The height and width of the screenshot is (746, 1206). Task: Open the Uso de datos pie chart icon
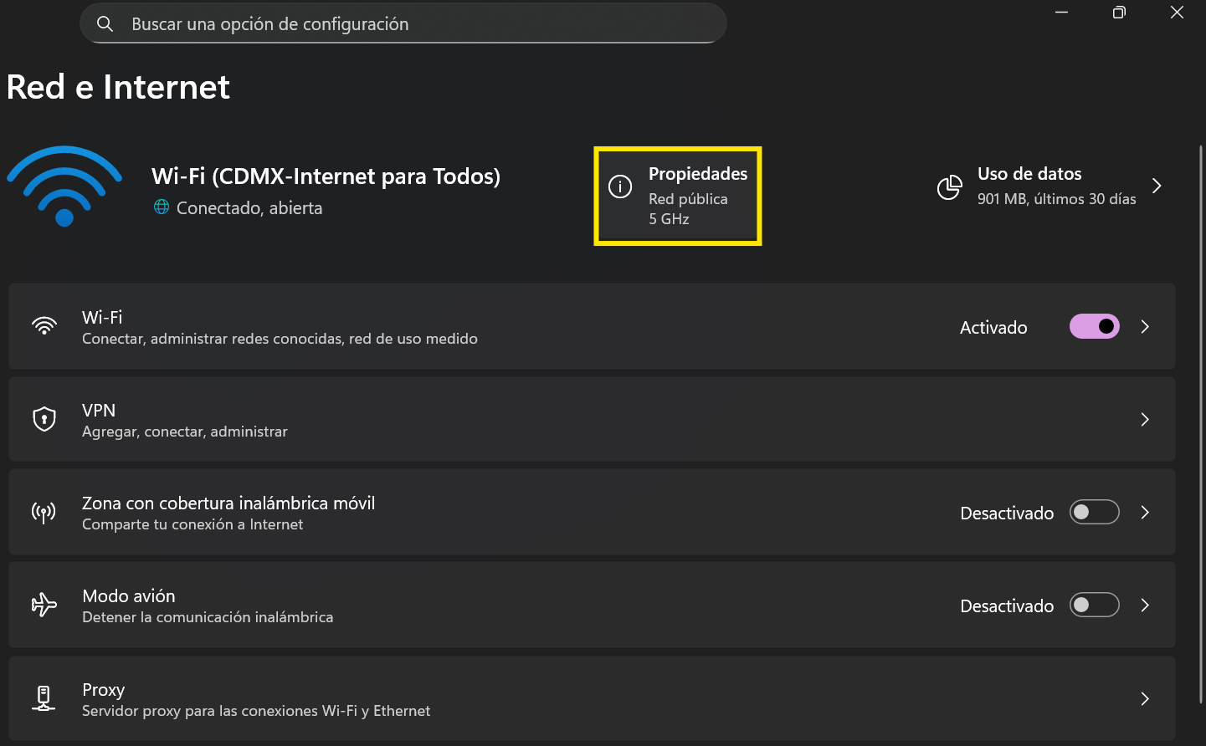[x=950, y=187]
